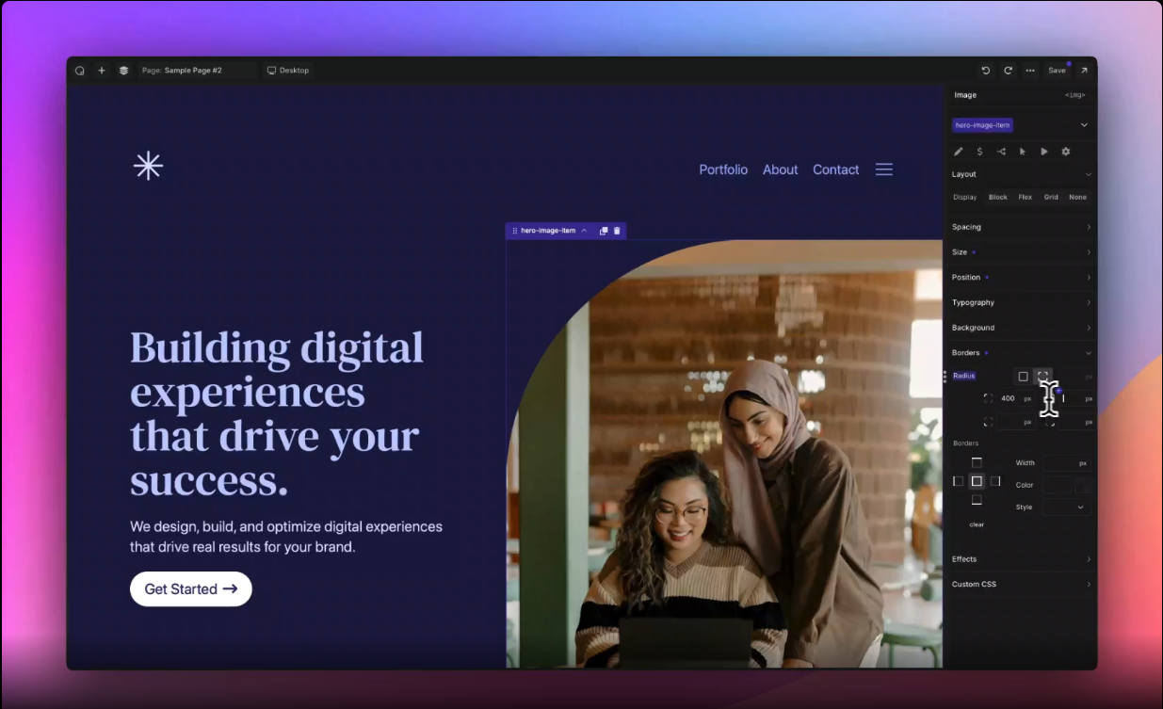Click the play interactions icon in inspector
Image resolution: width=1163 pixels, height=709 pixels.
click(x=1044, y=152)
